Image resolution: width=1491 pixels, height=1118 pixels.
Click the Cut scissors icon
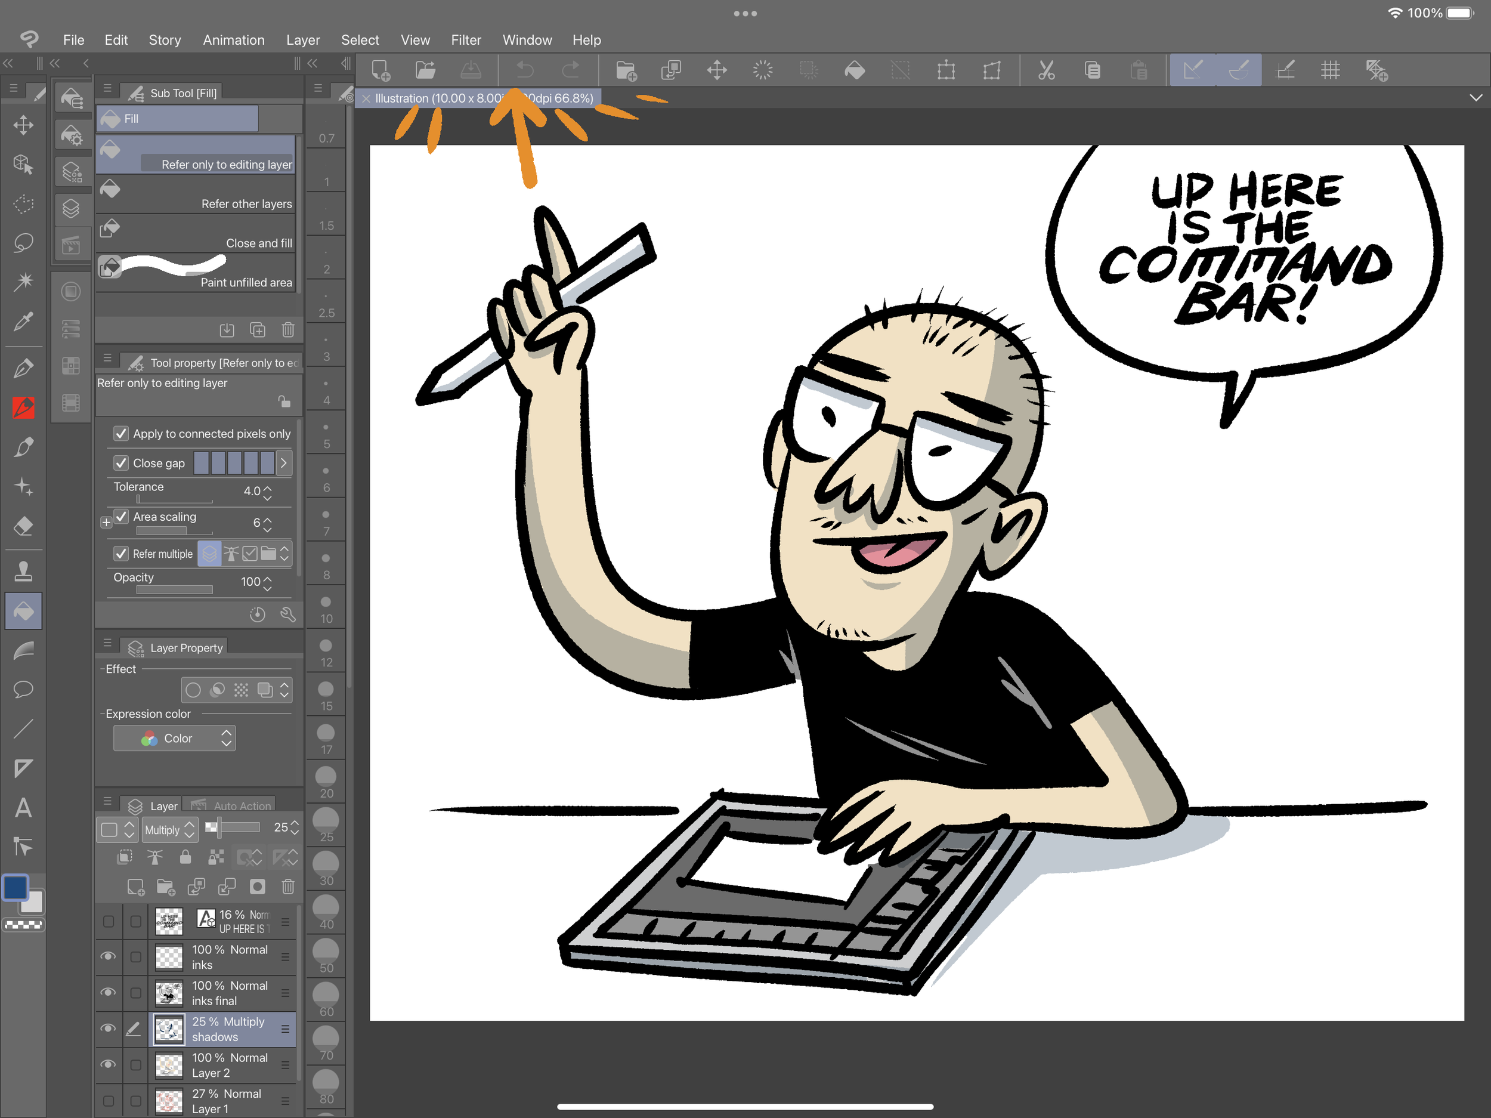click(1046, 70)
